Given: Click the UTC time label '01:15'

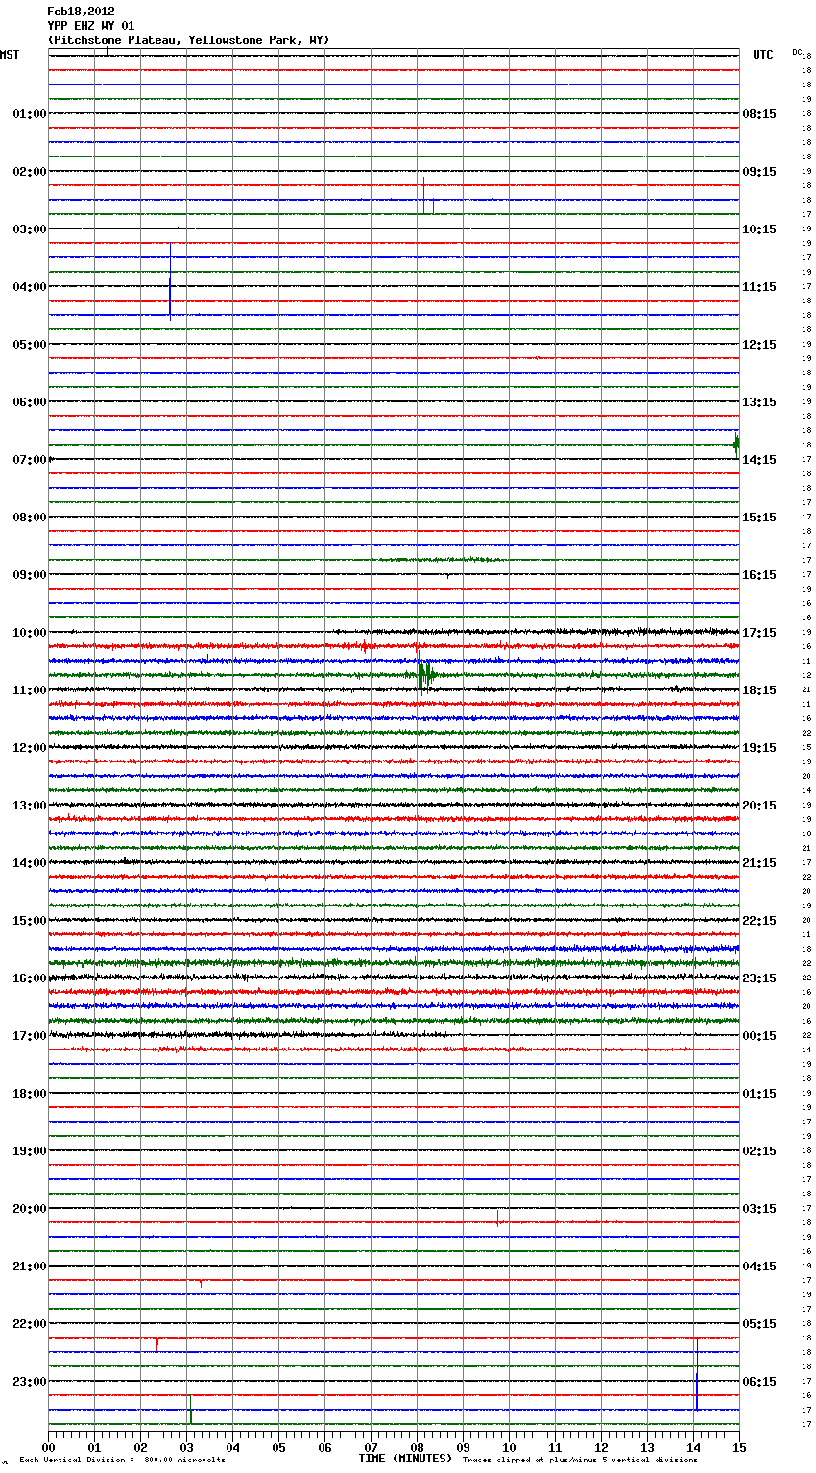Looking at the screenshot, I should (759, 1094).
